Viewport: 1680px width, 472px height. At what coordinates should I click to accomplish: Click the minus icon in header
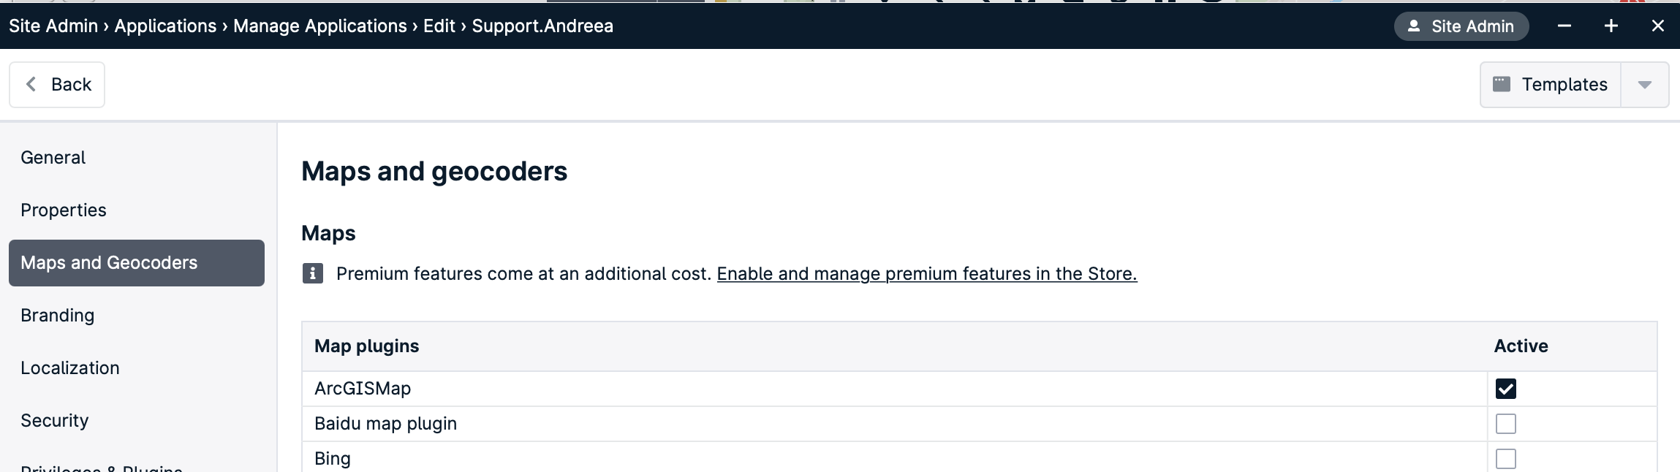1564,26
